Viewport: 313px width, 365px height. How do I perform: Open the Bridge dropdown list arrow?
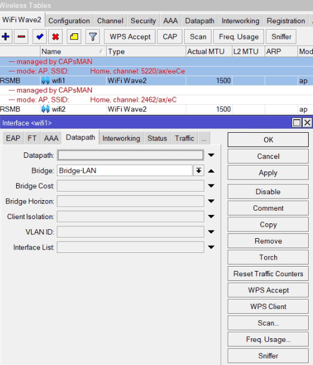click(199, 171)
